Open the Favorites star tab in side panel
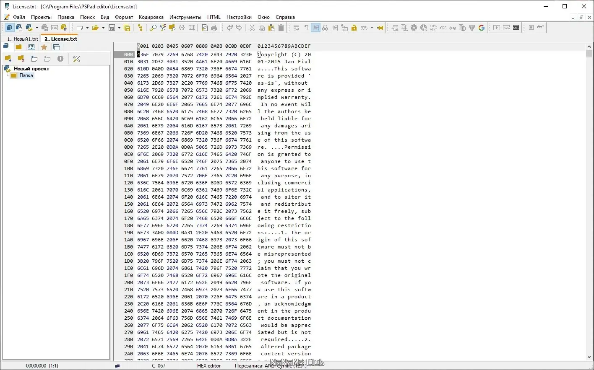Image resolution: width=594 pixels, height=370 pixels. coord(44,47)
